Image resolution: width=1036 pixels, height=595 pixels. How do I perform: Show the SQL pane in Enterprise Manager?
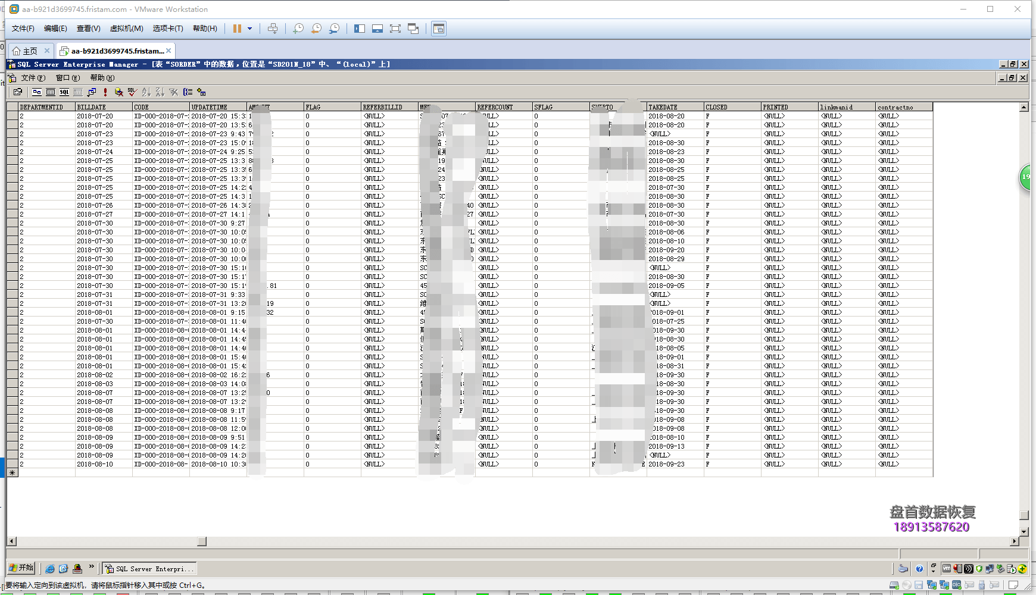tap(64, 92)
